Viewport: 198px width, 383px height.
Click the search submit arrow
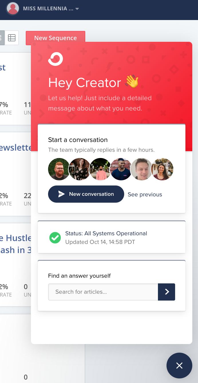pos(167,292)
